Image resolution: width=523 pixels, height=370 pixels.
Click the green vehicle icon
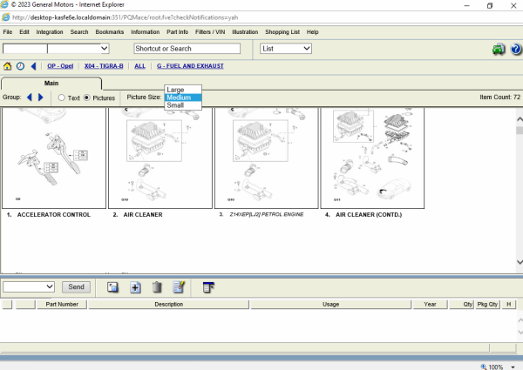point(498,49)
